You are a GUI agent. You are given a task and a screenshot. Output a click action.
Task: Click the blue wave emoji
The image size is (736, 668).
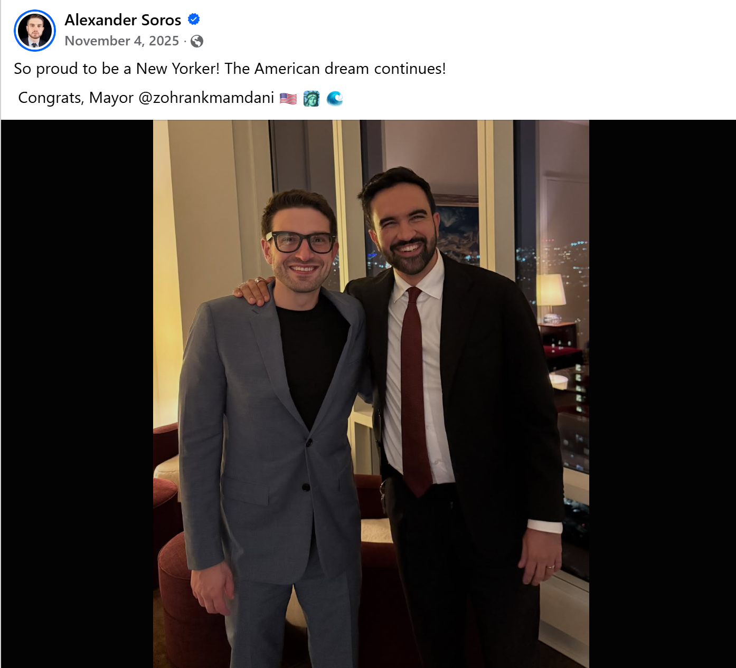[x=335, y=98]
